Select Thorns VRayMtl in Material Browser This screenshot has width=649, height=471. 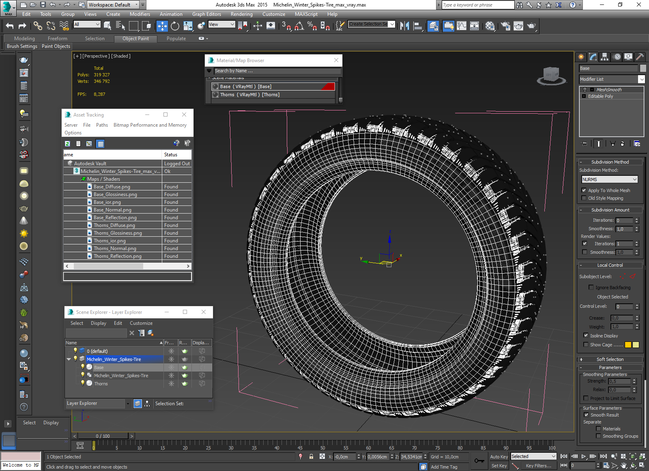coord(273,95)
